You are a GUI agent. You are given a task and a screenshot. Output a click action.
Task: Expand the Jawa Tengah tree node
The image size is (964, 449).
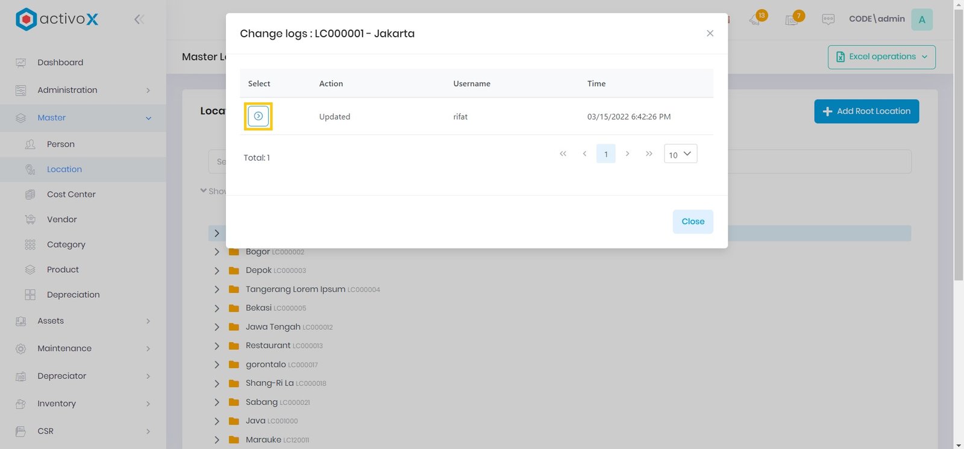[x=217, y=327]
